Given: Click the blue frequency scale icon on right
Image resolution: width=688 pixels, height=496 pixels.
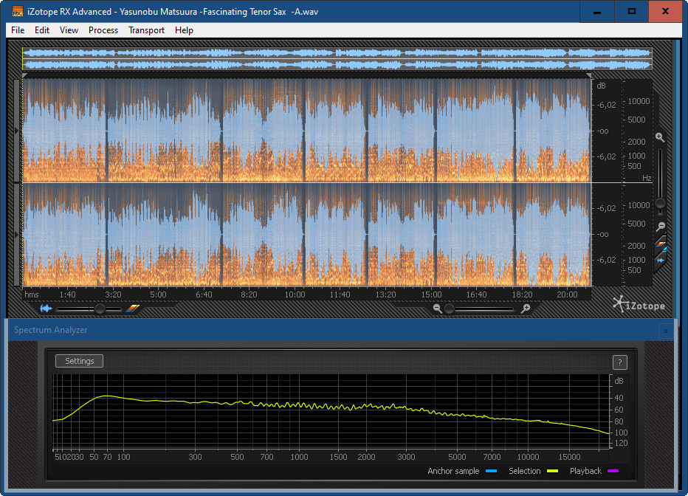Looking at the screenshot, I should coord(661,259).
